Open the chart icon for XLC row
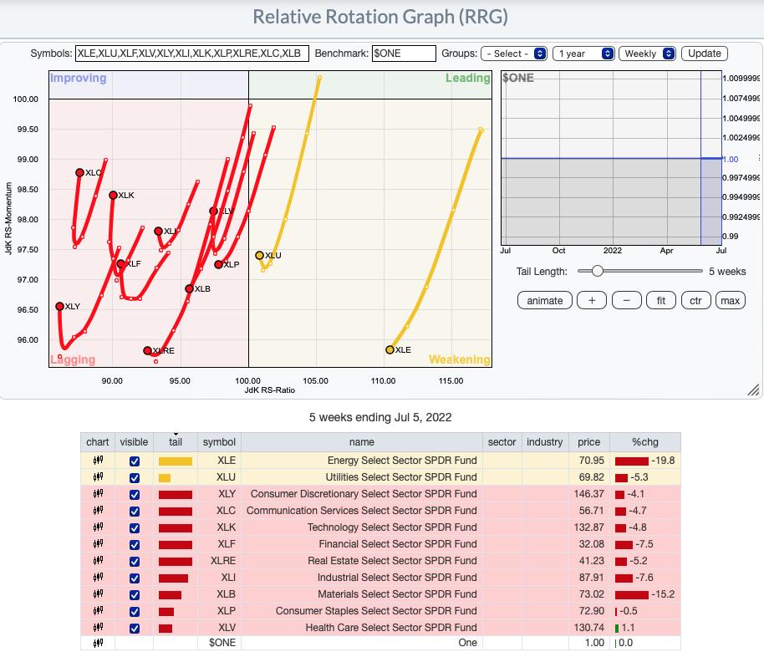 coord(98,510)
